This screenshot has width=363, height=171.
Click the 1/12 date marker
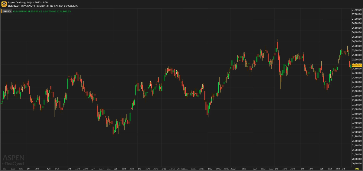click(210, 169)
